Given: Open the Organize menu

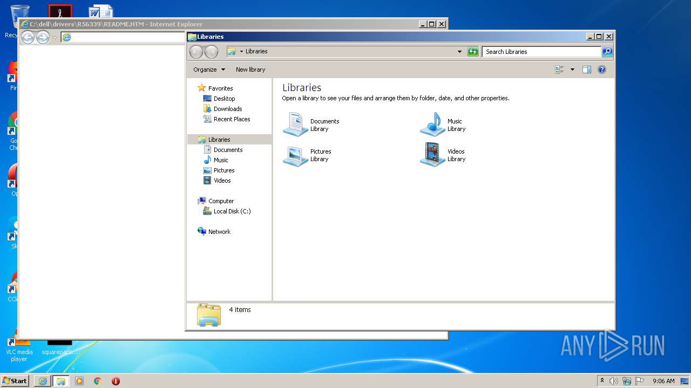Looking at the screenshot, I should point(209,70).
